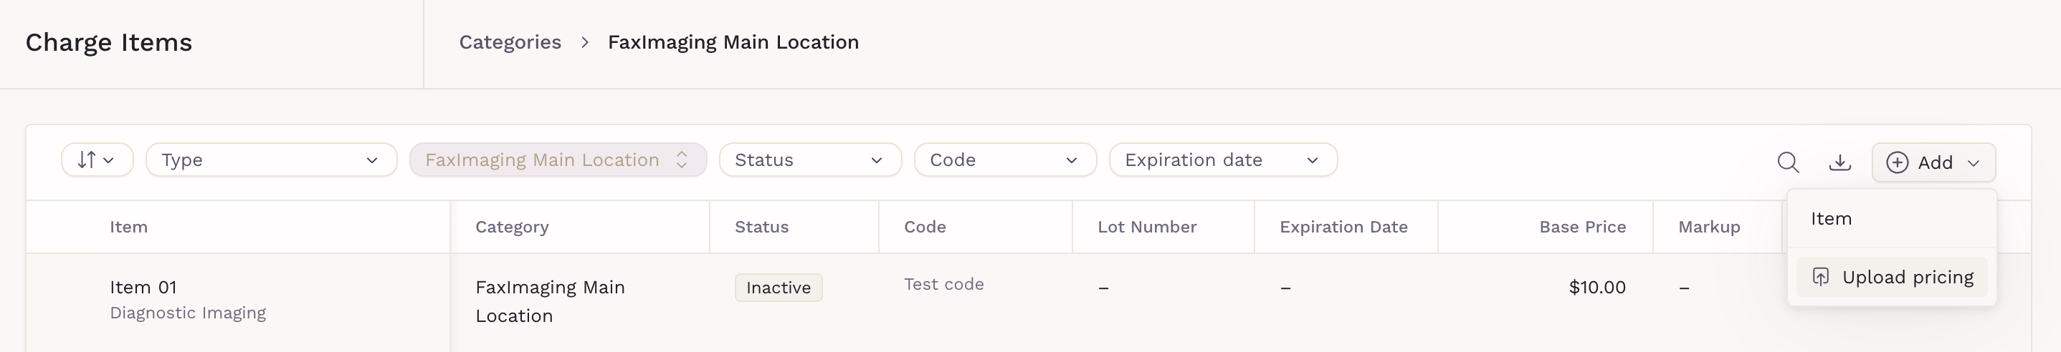The width and height of the screenshot is (2061, 352).
Task: Click the Inactive status badge
Action: 778,288
